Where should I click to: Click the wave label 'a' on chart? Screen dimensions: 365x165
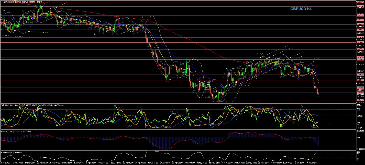tap(227, 68)
